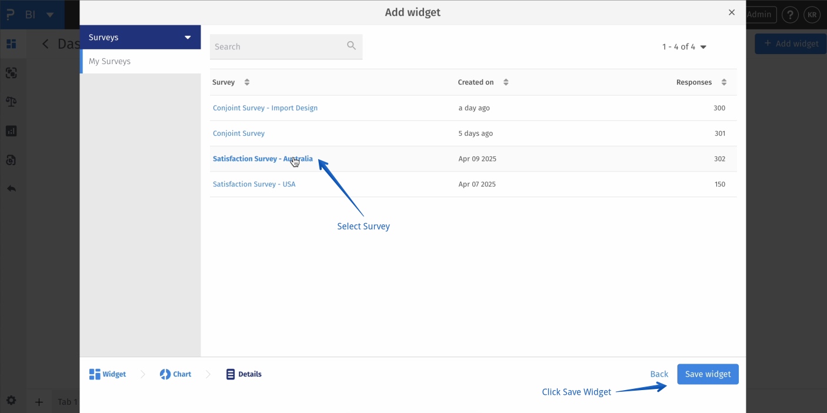The width and height of the screenshot is (827, 413).
Task: Sort by Responses column
Action: click(x=723, y=82)
